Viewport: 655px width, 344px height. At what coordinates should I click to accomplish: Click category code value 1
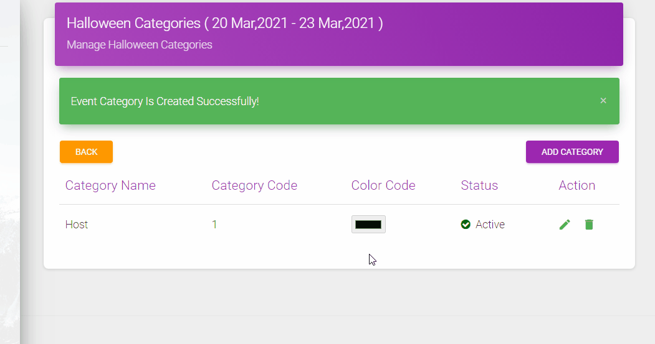[214, 225]
